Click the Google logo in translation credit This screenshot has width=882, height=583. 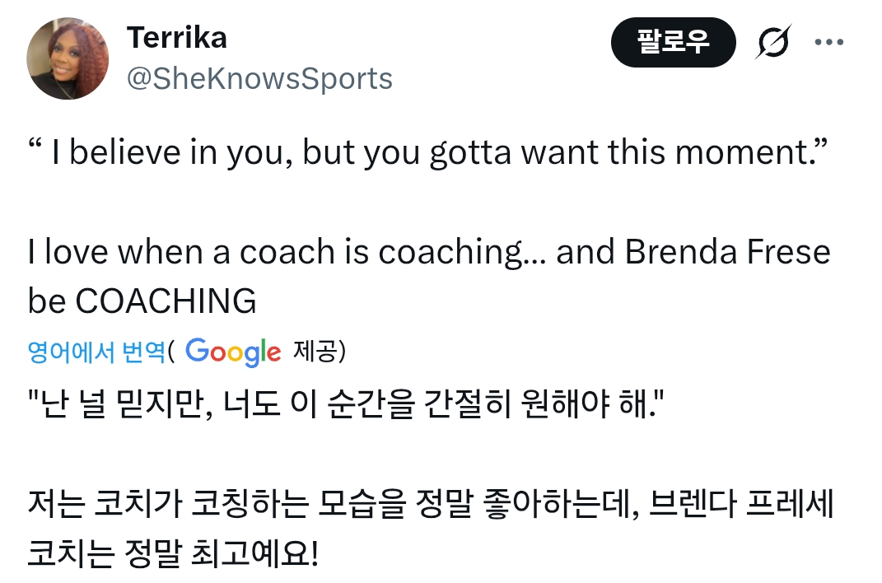pyautogui.click(x=233, y=352)
